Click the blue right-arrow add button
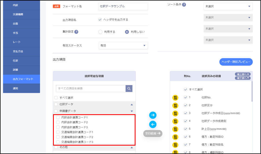This screenshot has height=154, width=261. [153, 115]
